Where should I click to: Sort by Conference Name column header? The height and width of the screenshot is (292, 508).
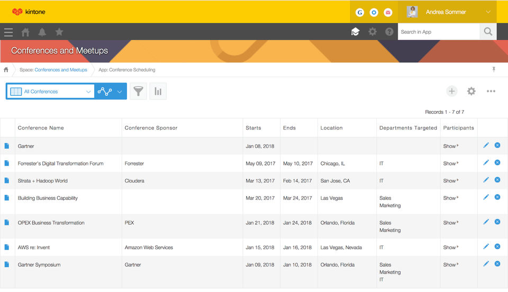click(41, 128)
